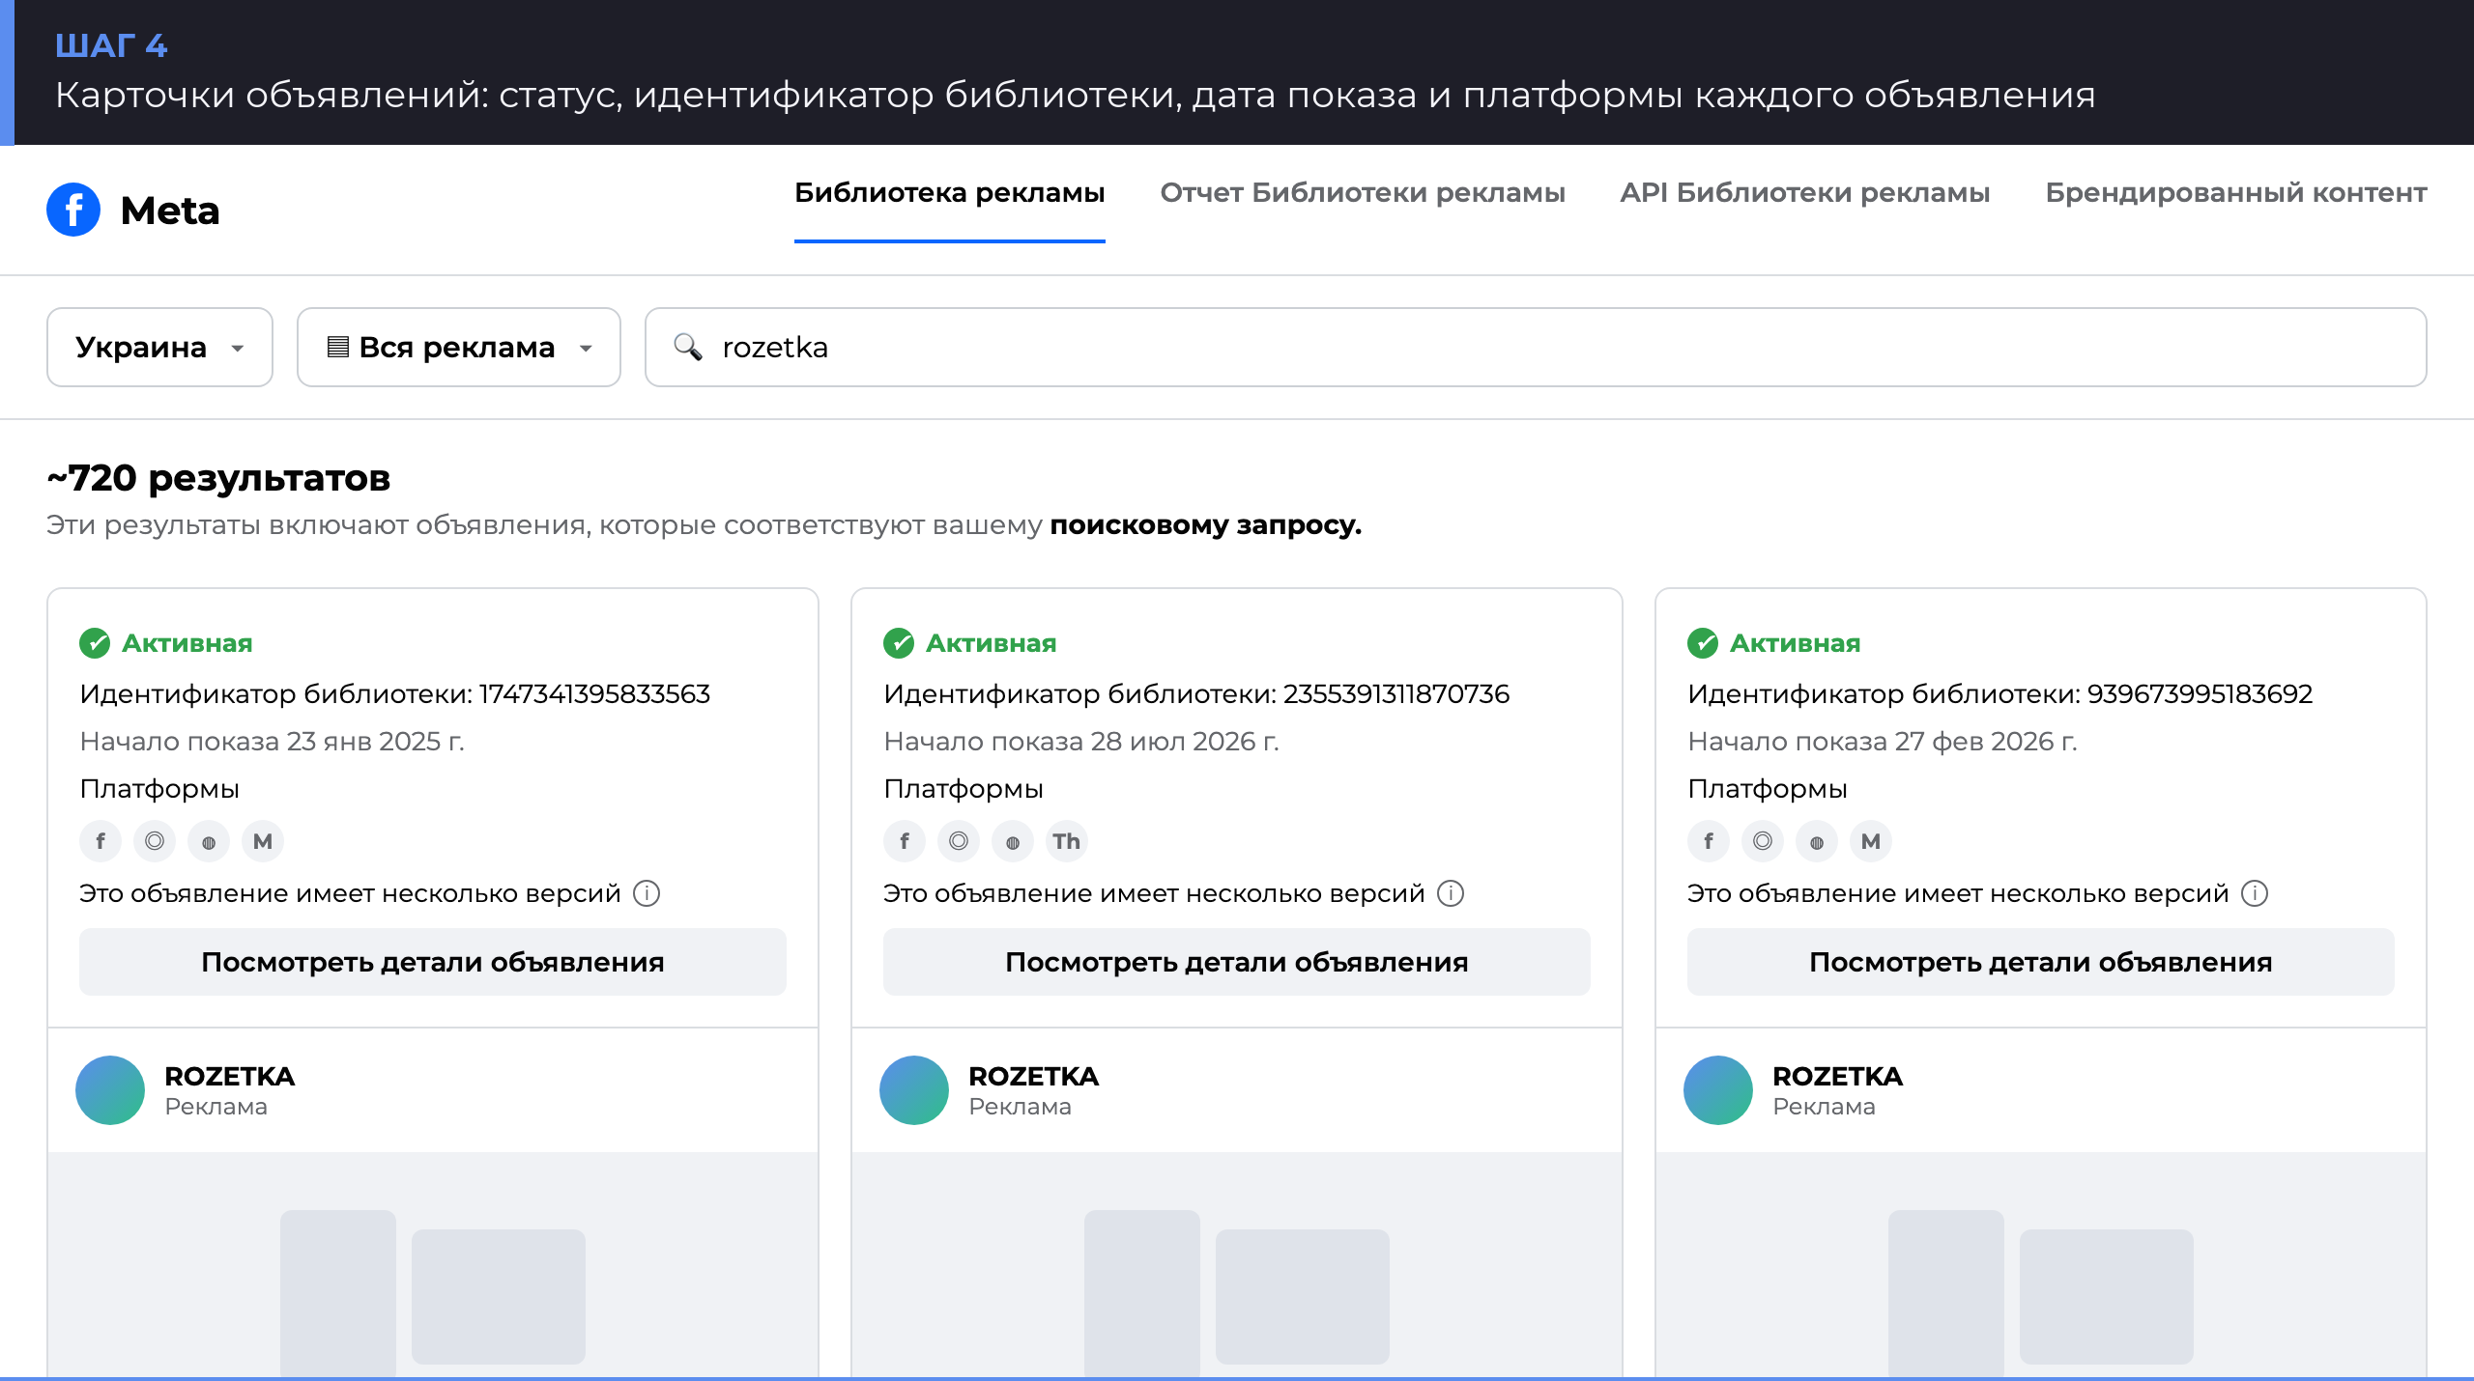This screenshot has height=1381, width=2474.
Task: Click the green active checkmark in ad 2355391311870736
Action: (x=899, y=643)
